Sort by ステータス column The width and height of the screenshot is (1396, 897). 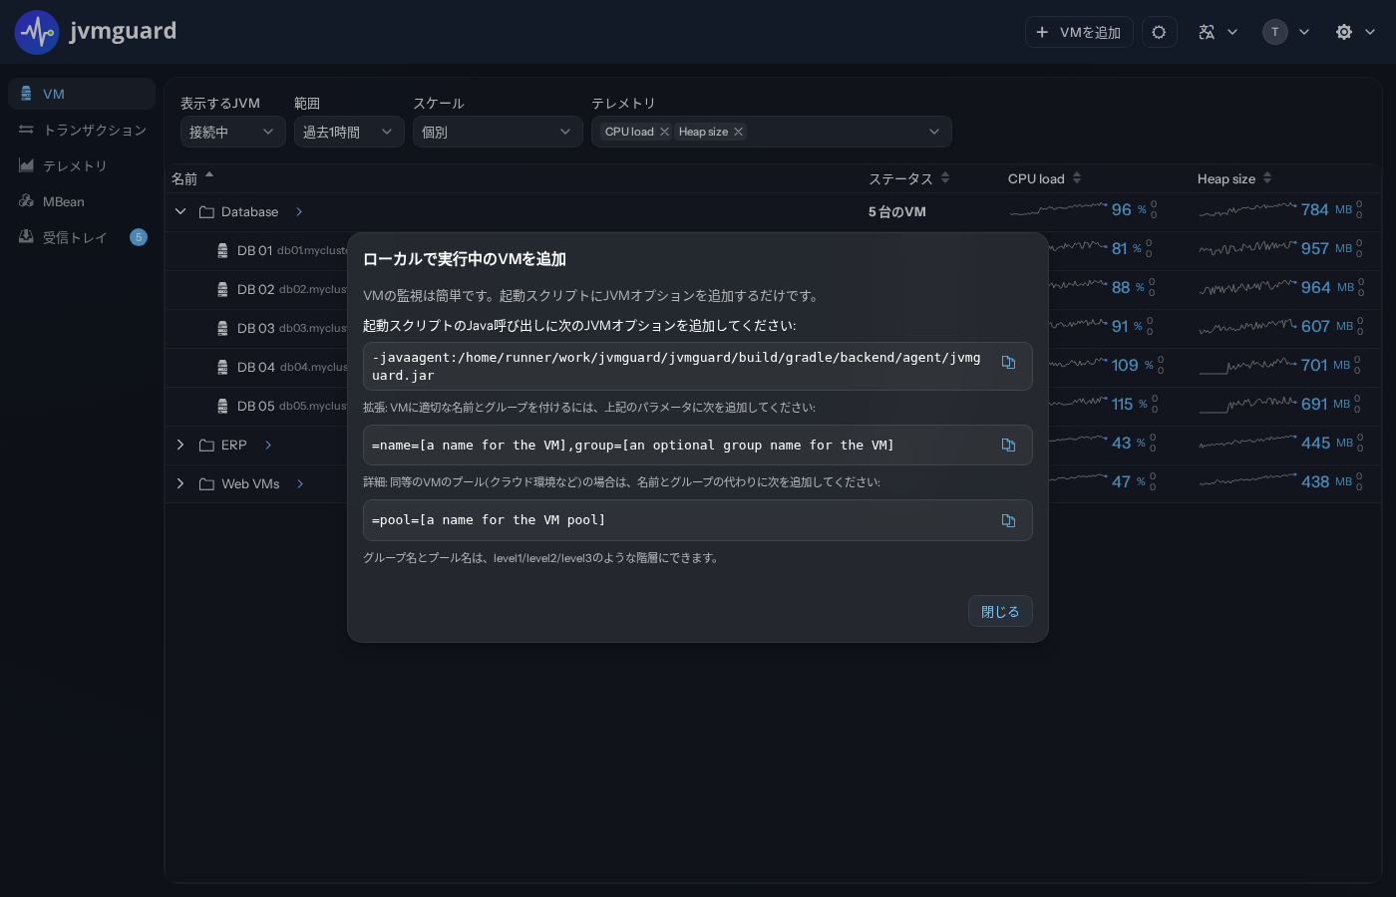coord(908,178)
